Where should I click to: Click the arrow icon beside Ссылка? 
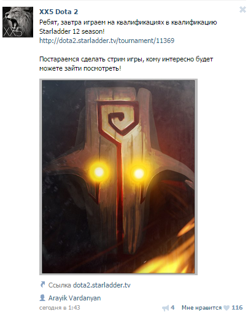click(42, 284)
